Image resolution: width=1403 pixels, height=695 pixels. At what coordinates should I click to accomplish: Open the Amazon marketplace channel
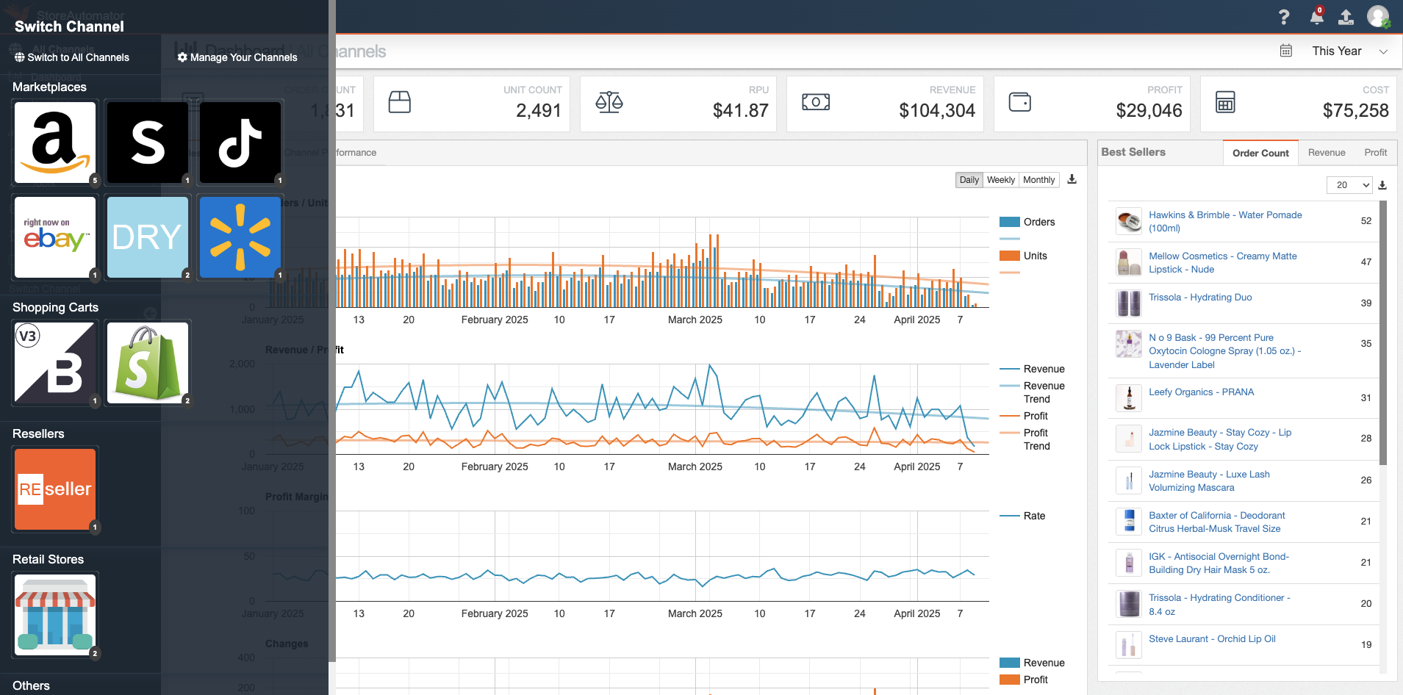click(x=54, y=142)
